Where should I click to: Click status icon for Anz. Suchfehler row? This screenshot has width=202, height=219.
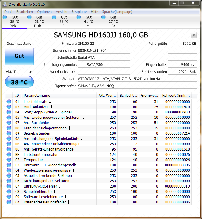[9, 123]
